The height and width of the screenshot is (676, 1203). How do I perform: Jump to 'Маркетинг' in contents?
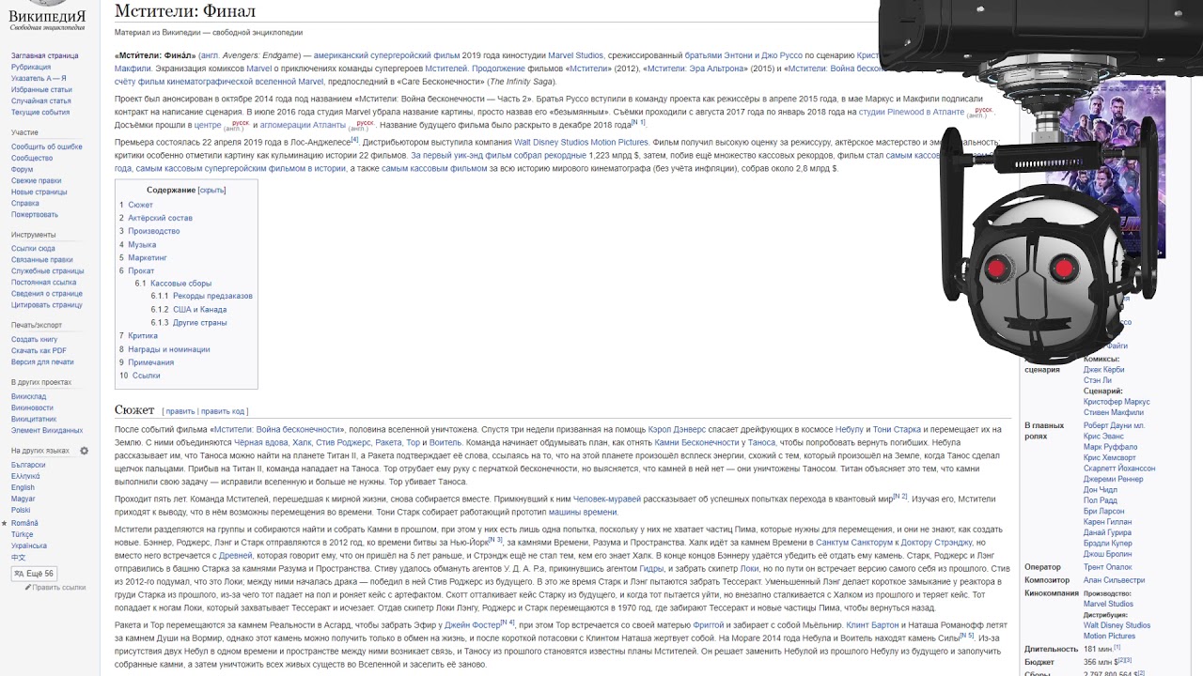pyautogui.click(x=148, y=257)
